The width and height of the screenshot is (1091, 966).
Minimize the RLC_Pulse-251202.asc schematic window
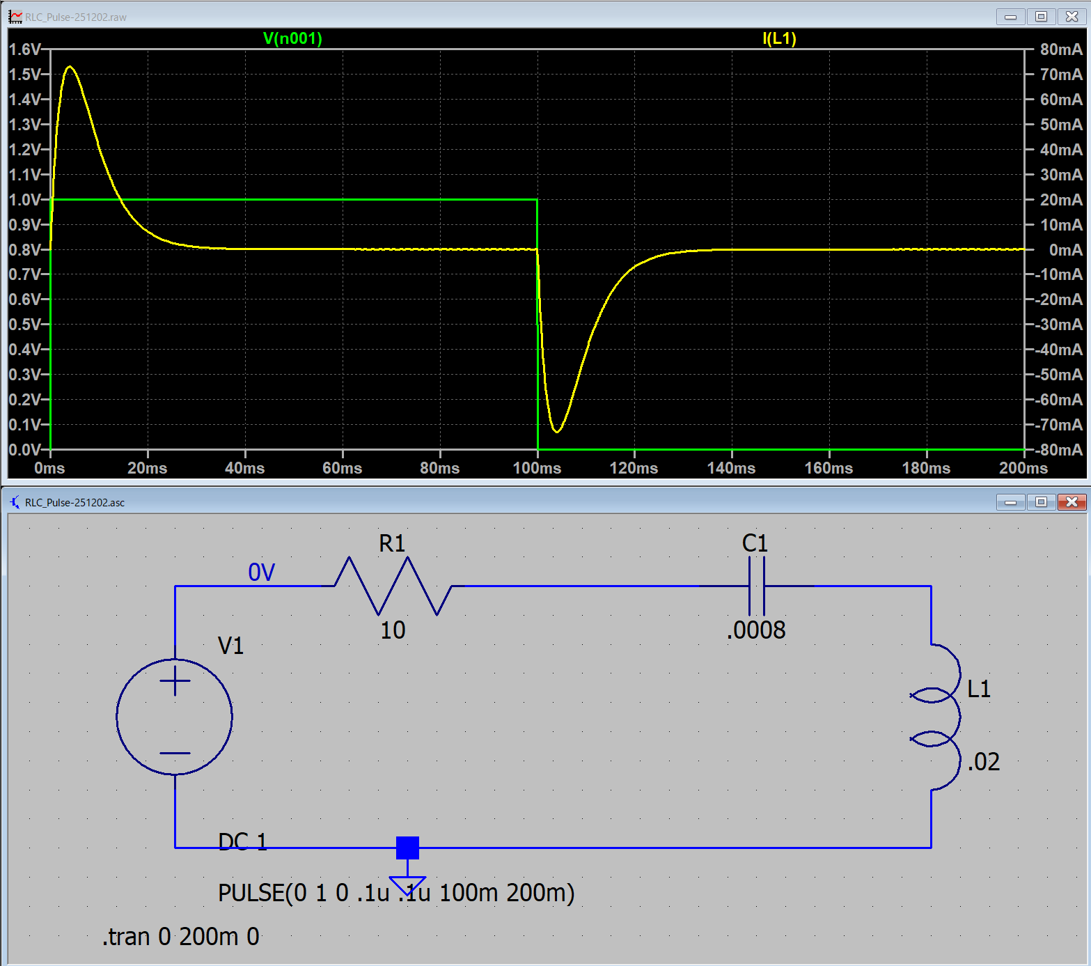coord(1010,502)
